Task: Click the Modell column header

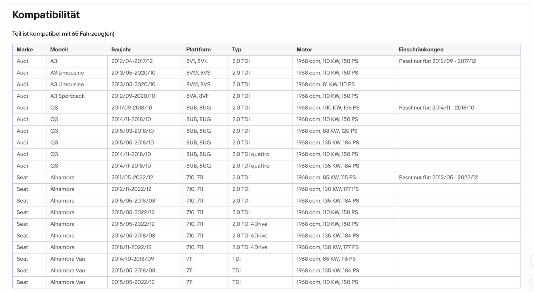Action: click(x=59, y=50)
